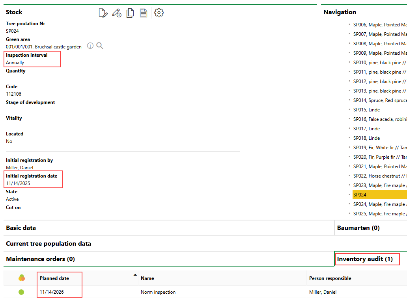The width and height of the screenshot is (407, 300).
Task: Switch to the Inventory audit (1) tab
Action: click(x=365, y=259)
